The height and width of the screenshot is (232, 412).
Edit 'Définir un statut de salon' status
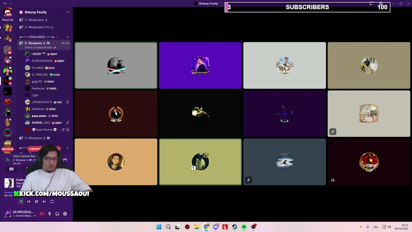(x=40, y=48)
